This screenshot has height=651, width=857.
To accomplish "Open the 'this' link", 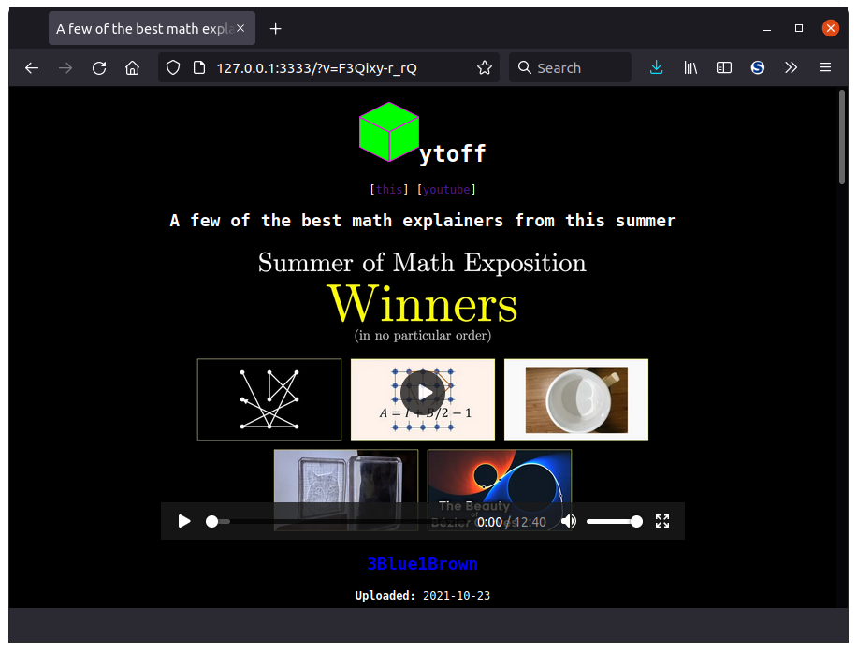I will point(389,189).
